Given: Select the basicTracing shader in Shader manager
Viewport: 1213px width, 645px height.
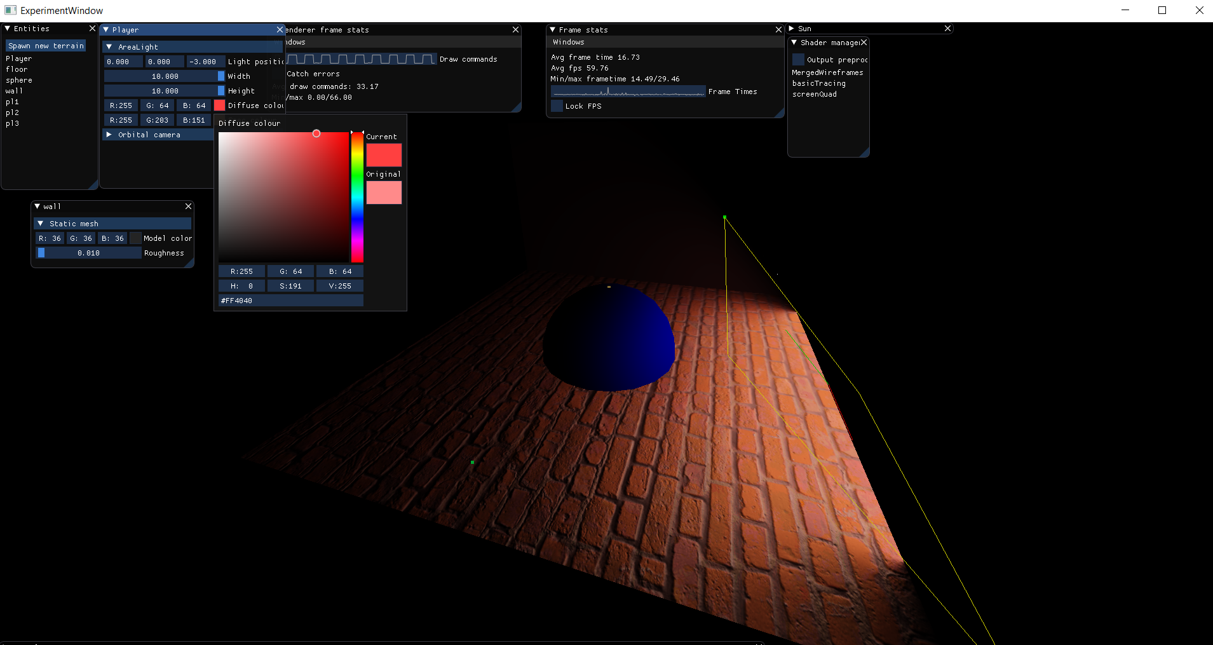Looking at the screenshot, I should coord(818,83).
